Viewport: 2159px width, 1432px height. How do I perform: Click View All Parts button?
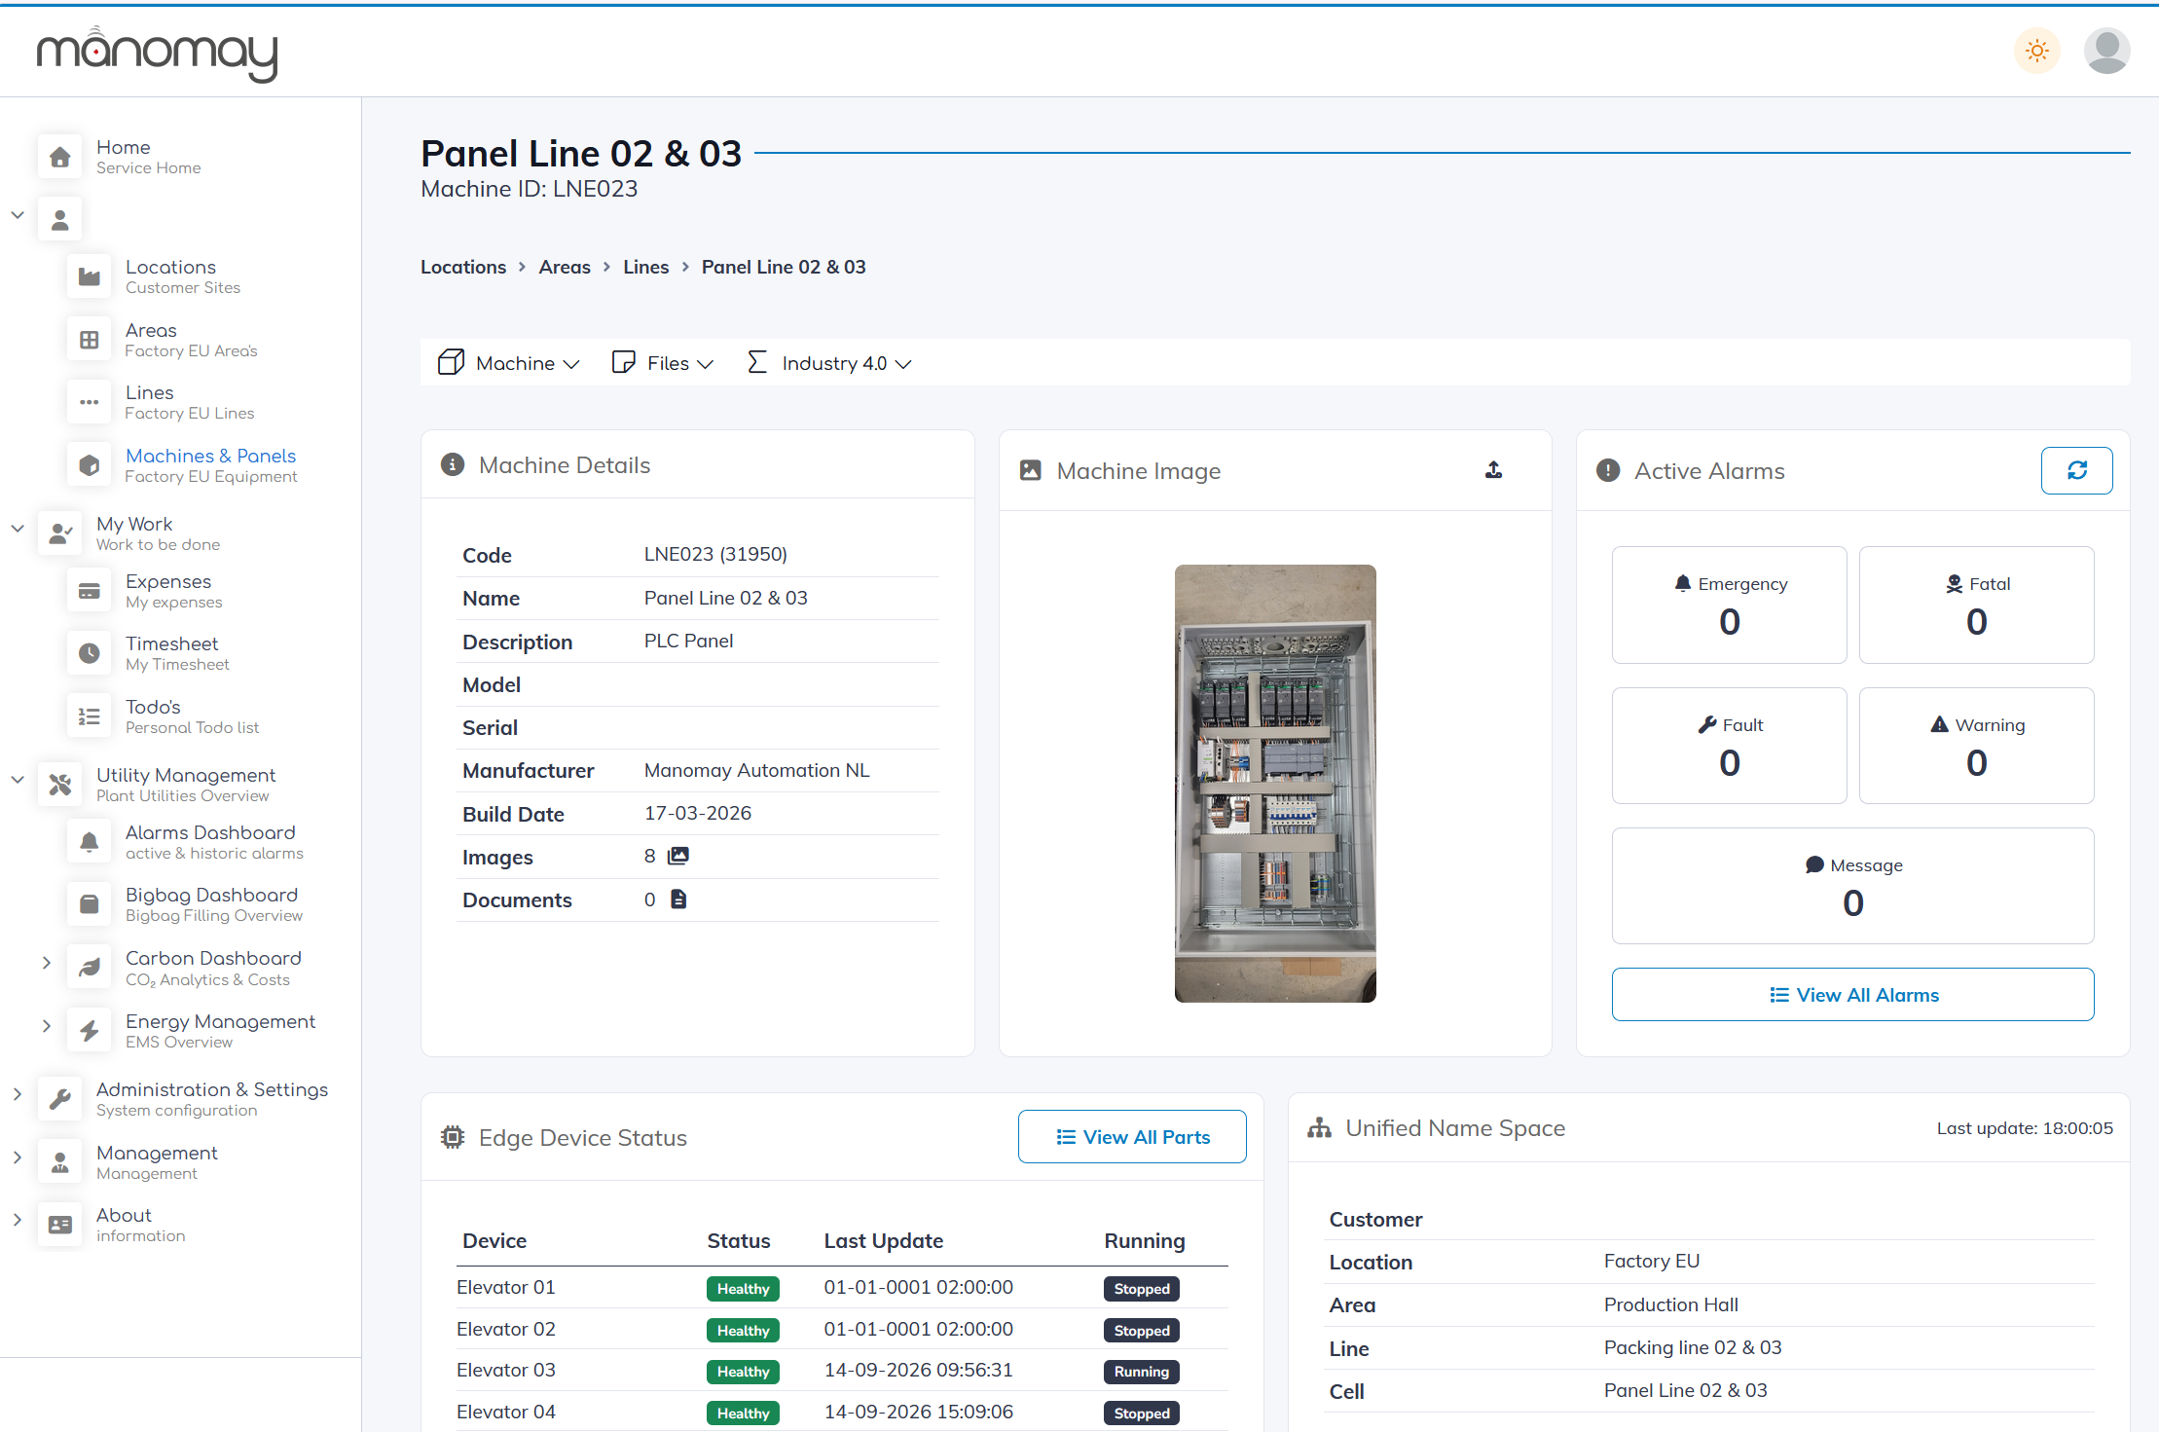pos(1132,1137)
